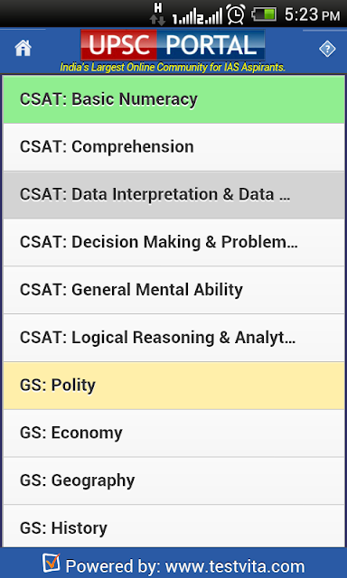Image resolution: width=347 pixels, height=578 pixels.
Task: Select CSAT: General Mental Ability
Action: point(173,290)
